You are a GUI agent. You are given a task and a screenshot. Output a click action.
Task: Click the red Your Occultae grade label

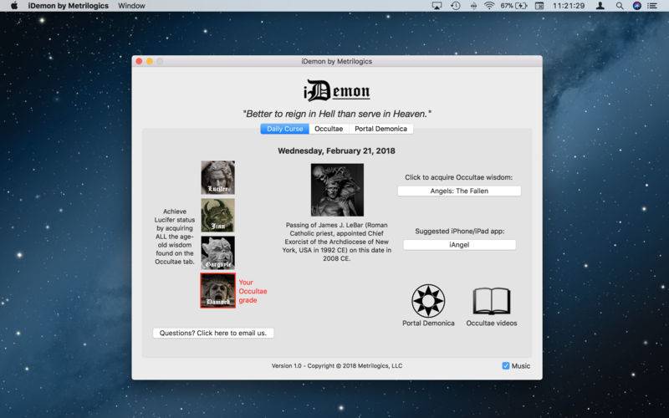pyautogui.click(x=253, y=291)
